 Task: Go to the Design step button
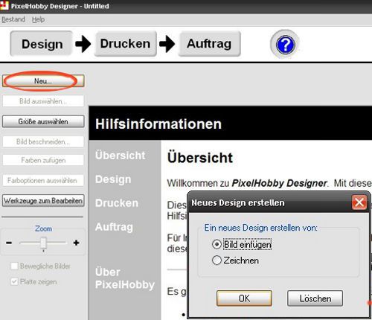tap(42, 44)
